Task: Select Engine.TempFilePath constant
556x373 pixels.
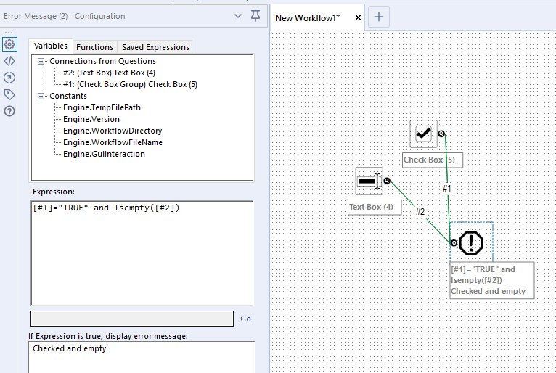Action: pos(102,107)
